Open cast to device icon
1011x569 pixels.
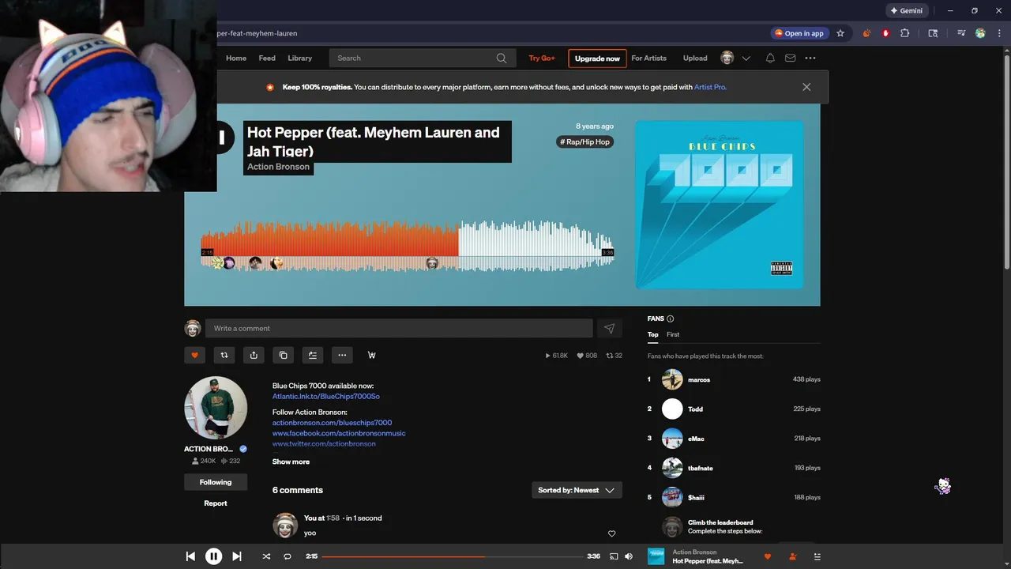(614, 556)
